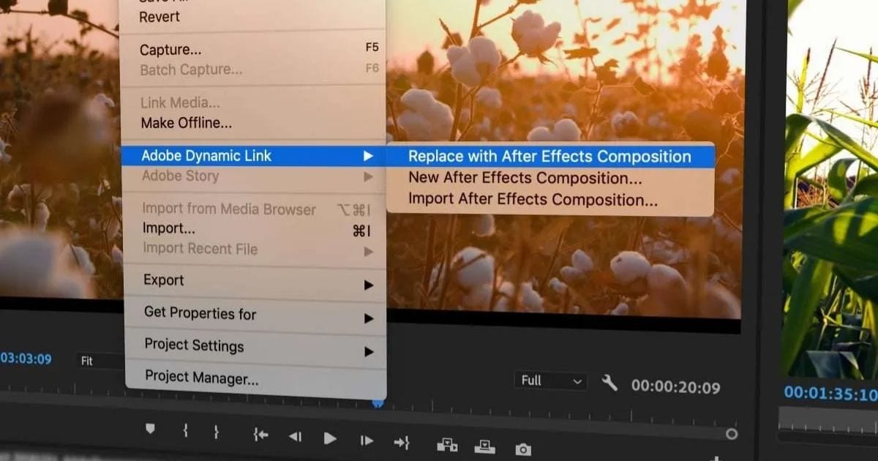The height and width of the screenshot is (461, 878).
Task: Step back one frame
Action: (x=295, y=437)
